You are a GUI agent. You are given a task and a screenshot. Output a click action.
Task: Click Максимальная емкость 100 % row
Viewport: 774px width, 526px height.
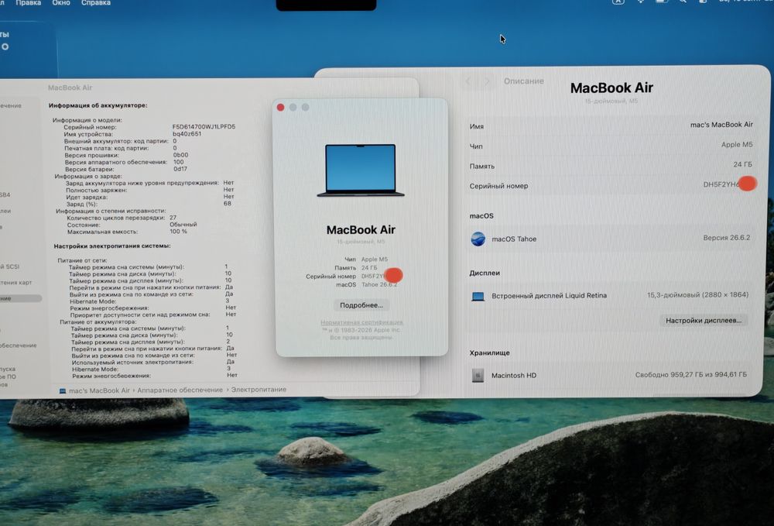(128, 231)
